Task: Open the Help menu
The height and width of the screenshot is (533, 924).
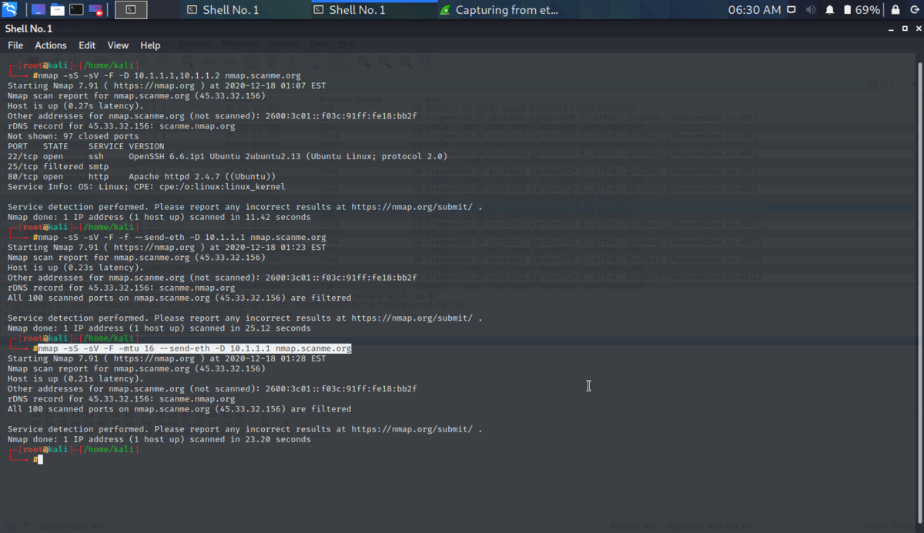Action: tap(150, 45)
